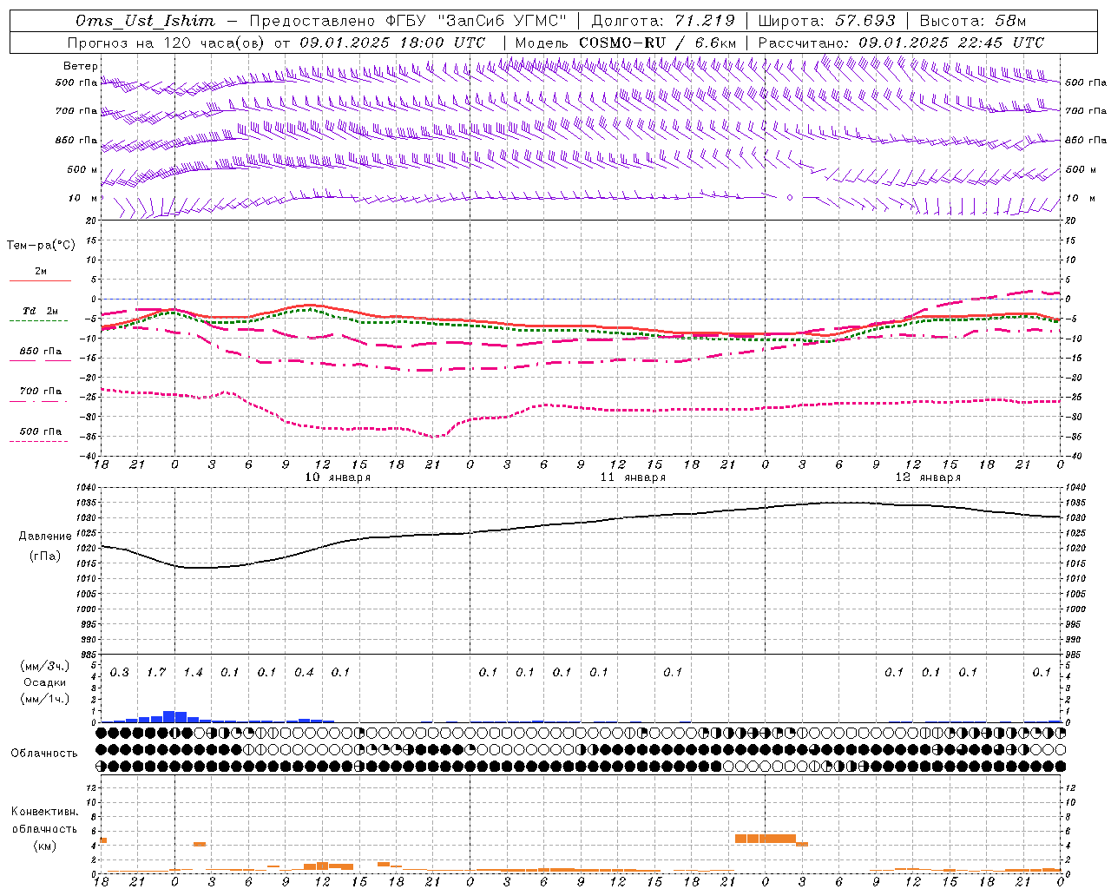Select the Широта: 57.693 header value
Viewport: 1111px width, 889px height.
click(x=826, y=21)
